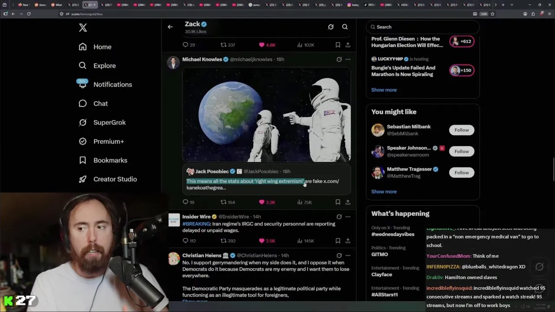Go back with profile back arrow
555x312 pixels.
pos(170,27)
